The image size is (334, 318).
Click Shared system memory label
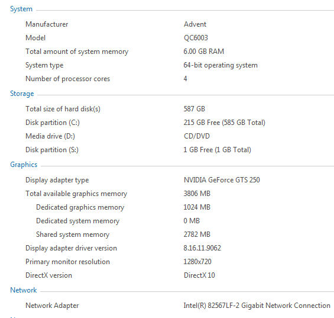(73, 235)
